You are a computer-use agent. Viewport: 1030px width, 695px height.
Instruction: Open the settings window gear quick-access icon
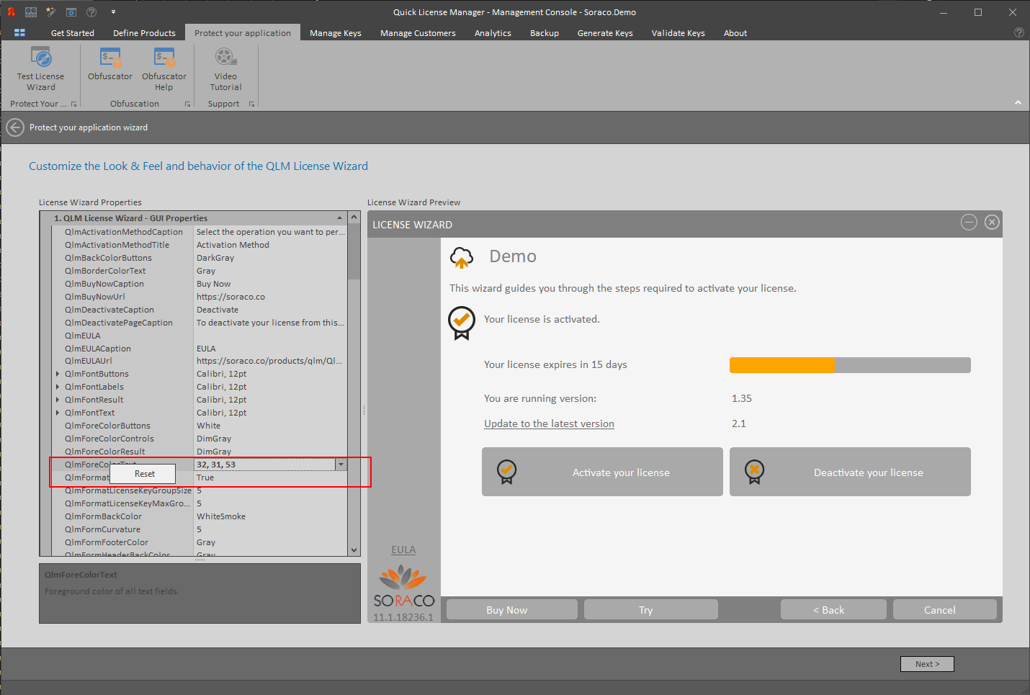[x=71, y=12]
